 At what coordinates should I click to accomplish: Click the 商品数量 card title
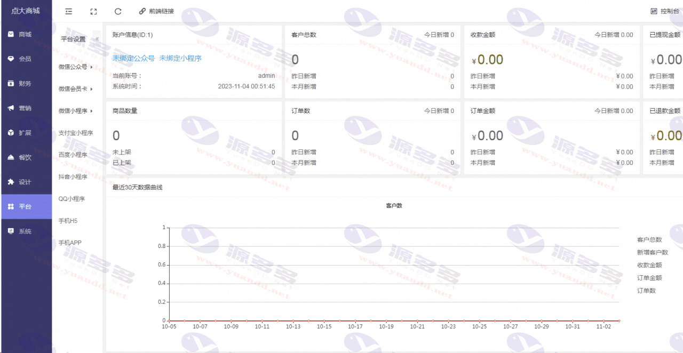click(125, 111)
